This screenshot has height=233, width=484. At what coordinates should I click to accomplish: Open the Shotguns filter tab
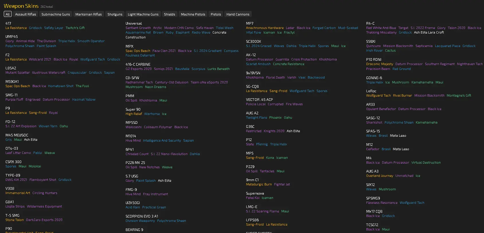115,14
